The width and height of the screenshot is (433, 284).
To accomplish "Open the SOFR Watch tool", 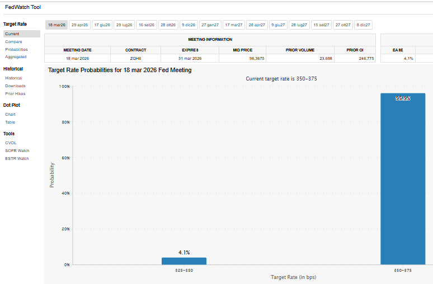I will tap(17, 150).
